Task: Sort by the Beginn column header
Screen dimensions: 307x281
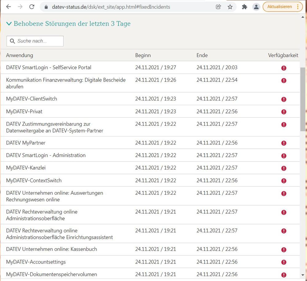Action: tap(143, 55)
